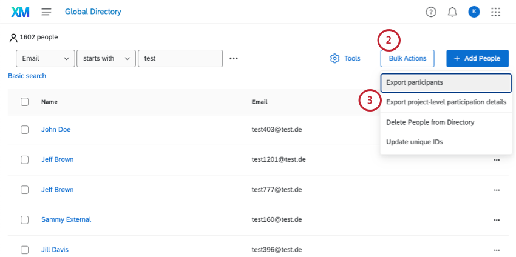Image resolution: width=516 pixels, height=257 pixels.
Task: Open the user account avatar
Action: (x=474, y=12)
